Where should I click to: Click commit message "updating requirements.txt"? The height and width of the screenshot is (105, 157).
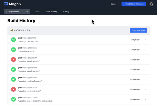click(x=30, y=91)
